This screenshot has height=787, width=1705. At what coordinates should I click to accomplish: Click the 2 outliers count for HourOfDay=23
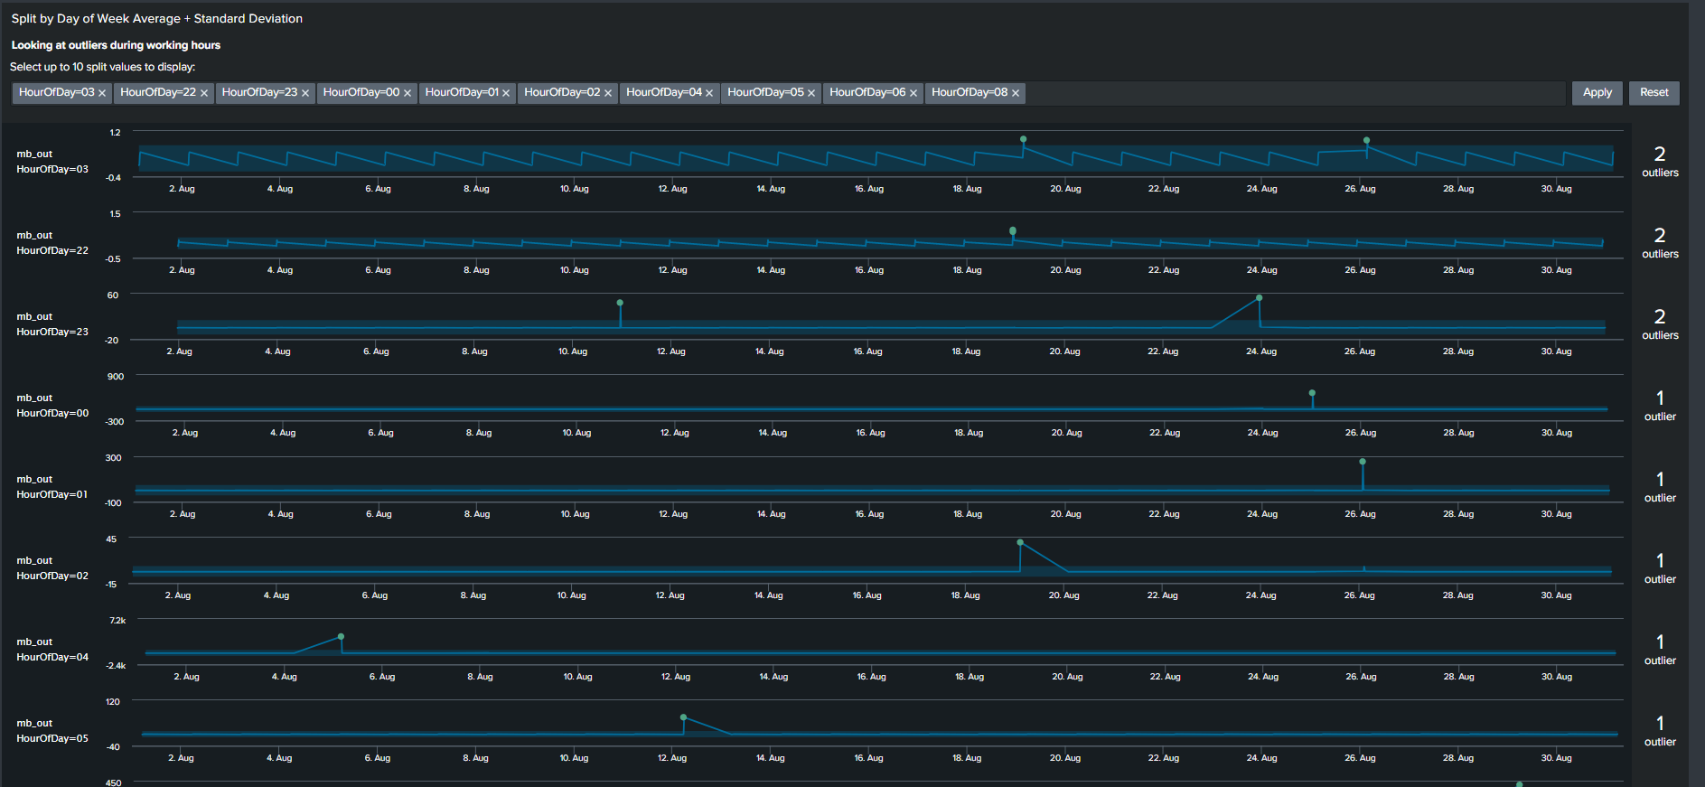[x=1660, y=324]
